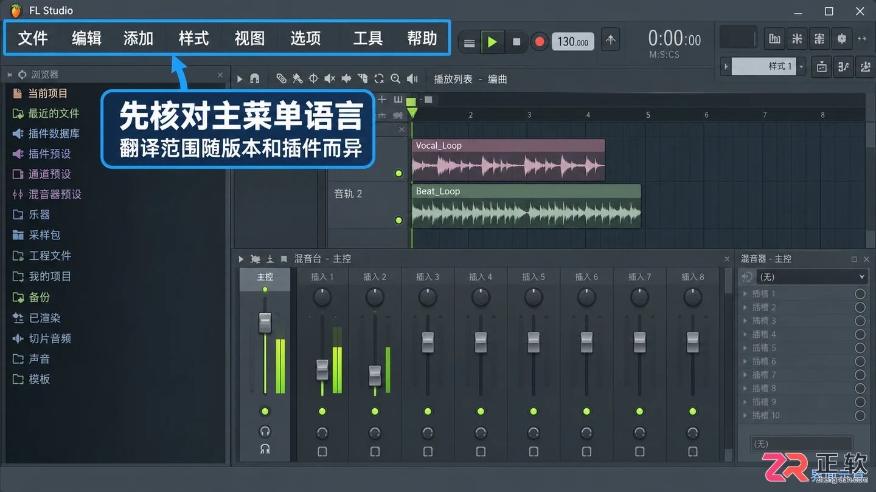Image resolution: width=876 pixels, height=492 pixels.
Task: Toggle mute light on the Vocal_Loop track
Action: (398, 174)
